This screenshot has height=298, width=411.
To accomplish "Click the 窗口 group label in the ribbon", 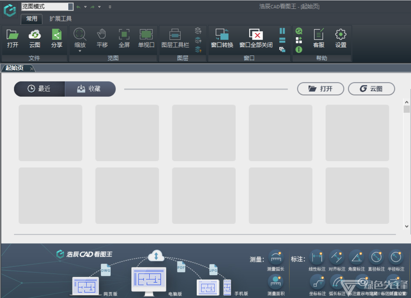I will tap(249, 58).
